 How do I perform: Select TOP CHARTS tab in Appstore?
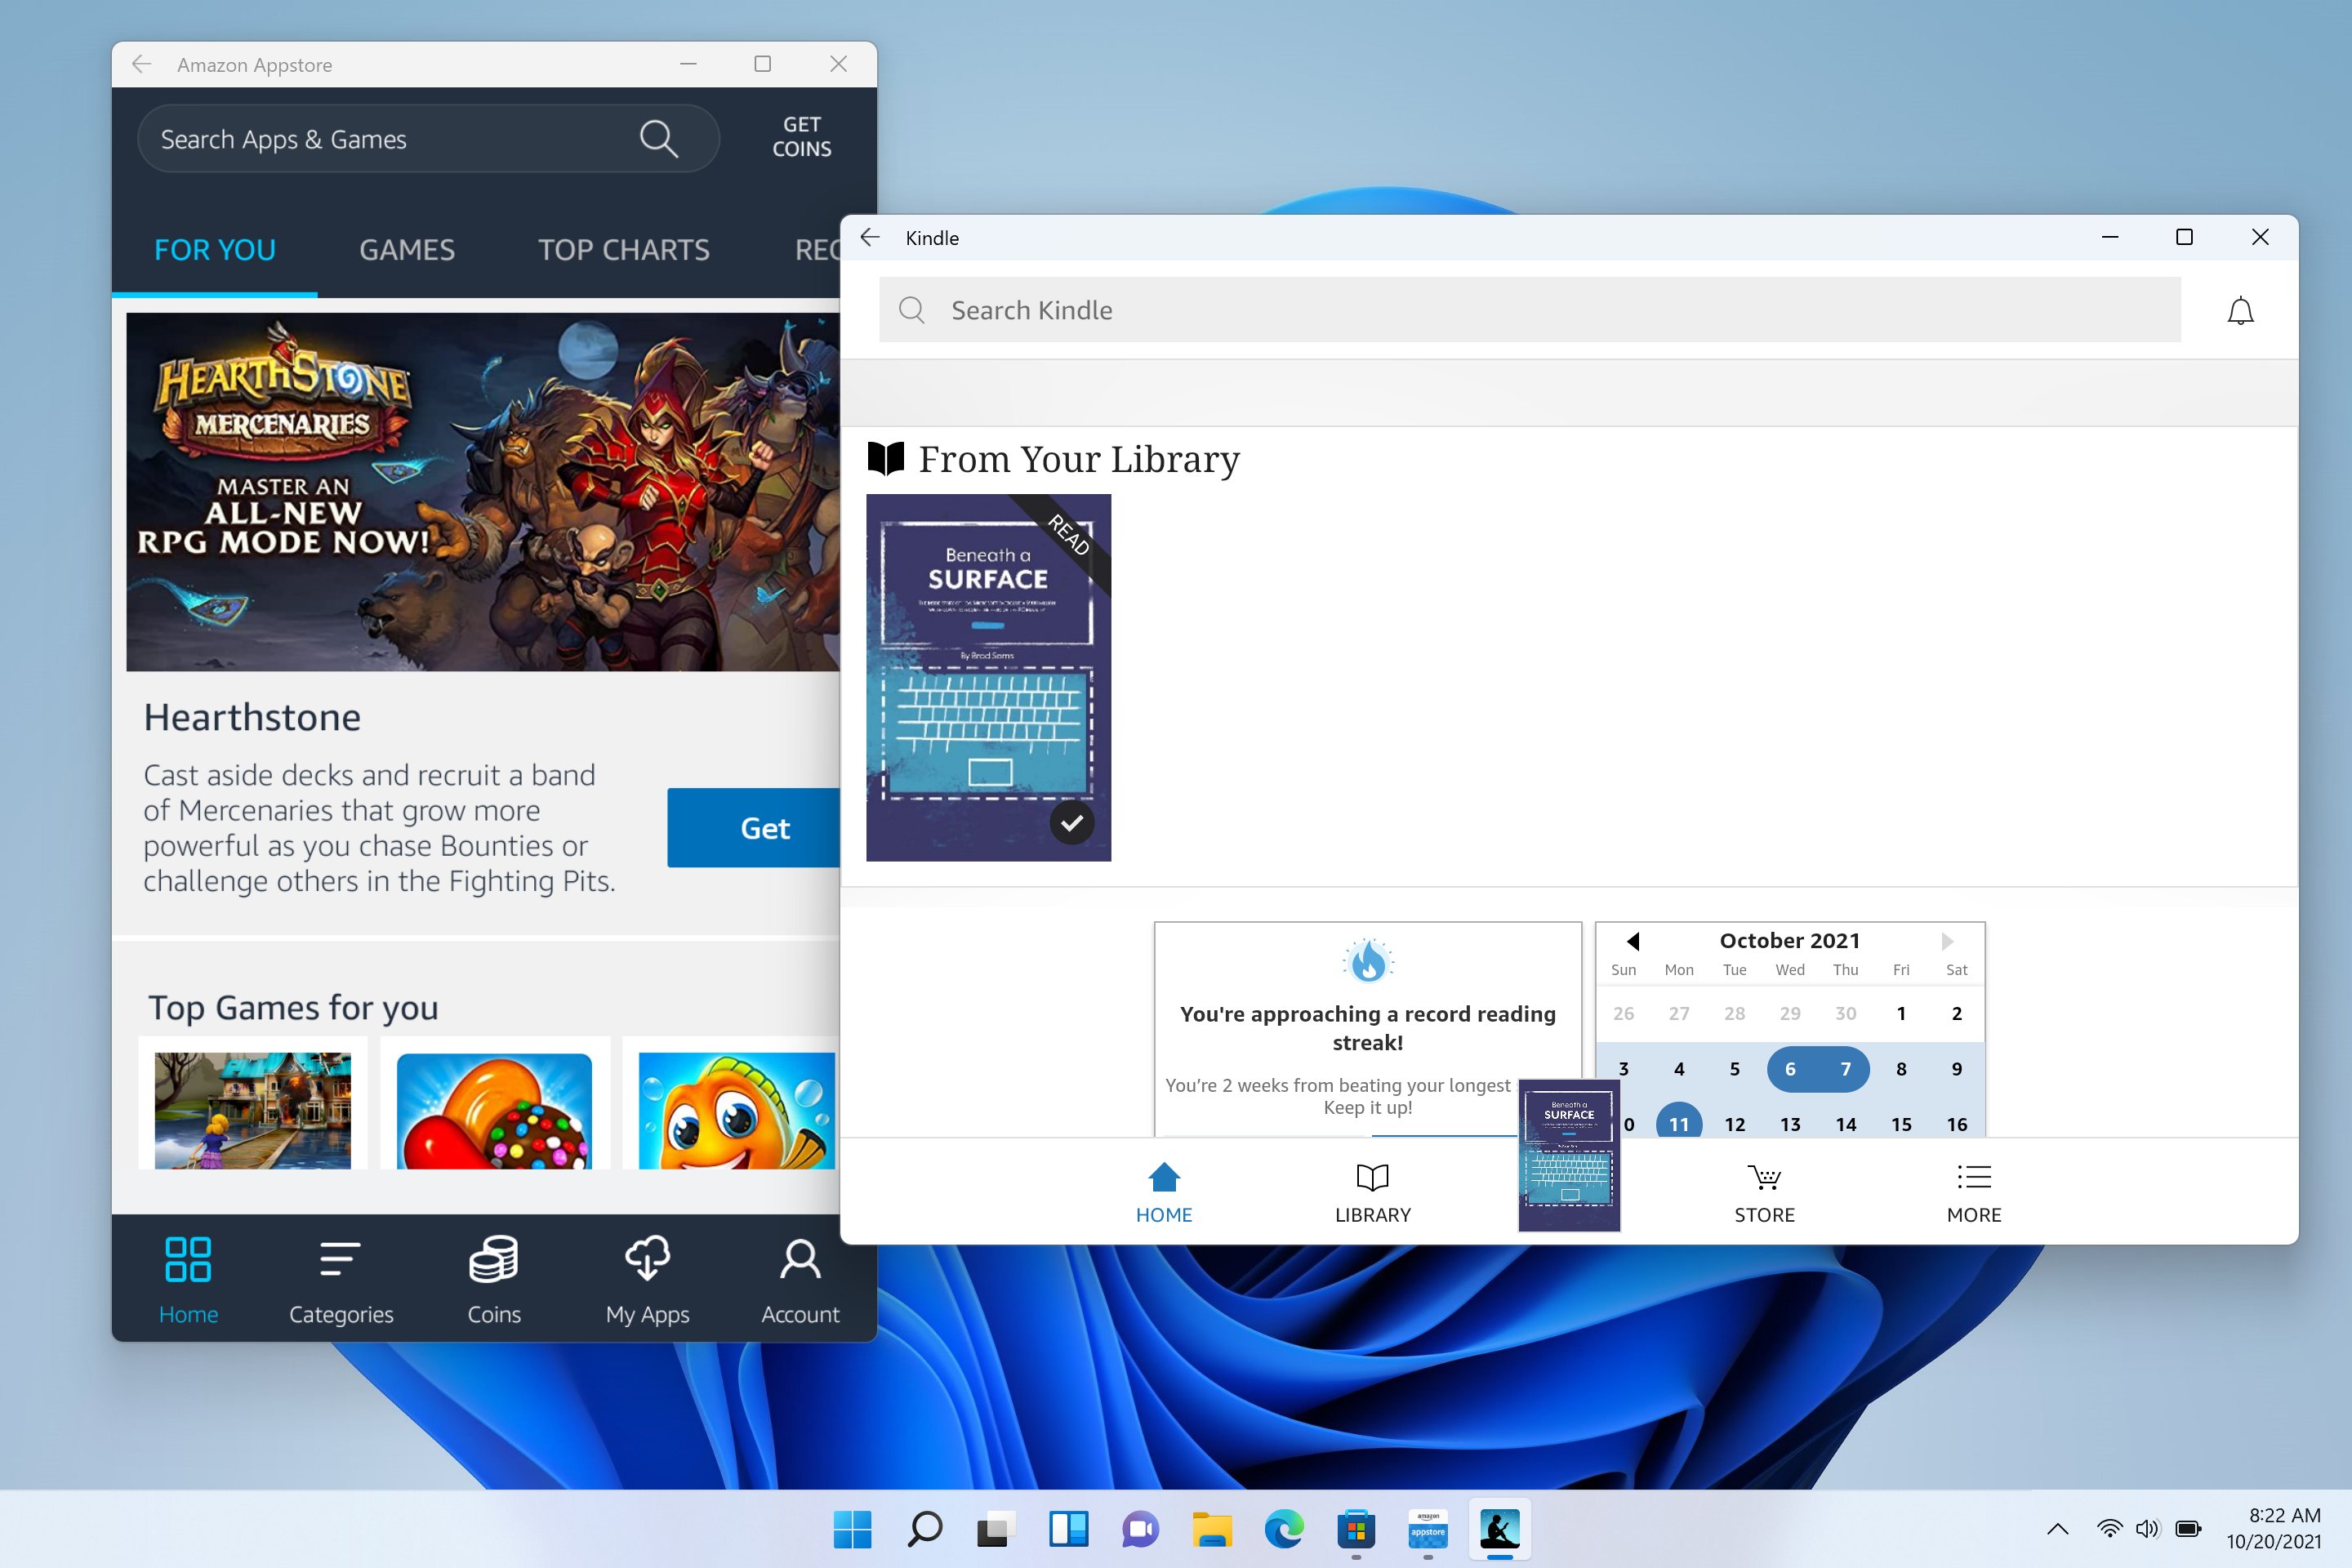coord(624,250)
